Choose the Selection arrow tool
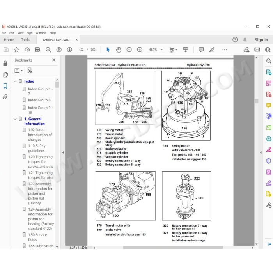 point(108,50)
